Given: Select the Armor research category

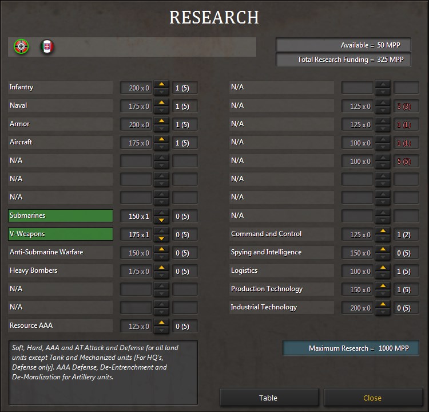Looking at the screenshot, I should (x=60, y=124).
